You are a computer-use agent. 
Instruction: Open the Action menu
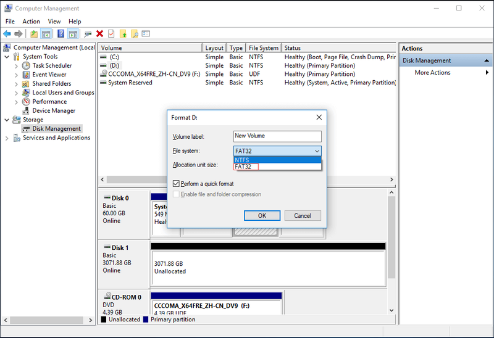coord(31,22)
